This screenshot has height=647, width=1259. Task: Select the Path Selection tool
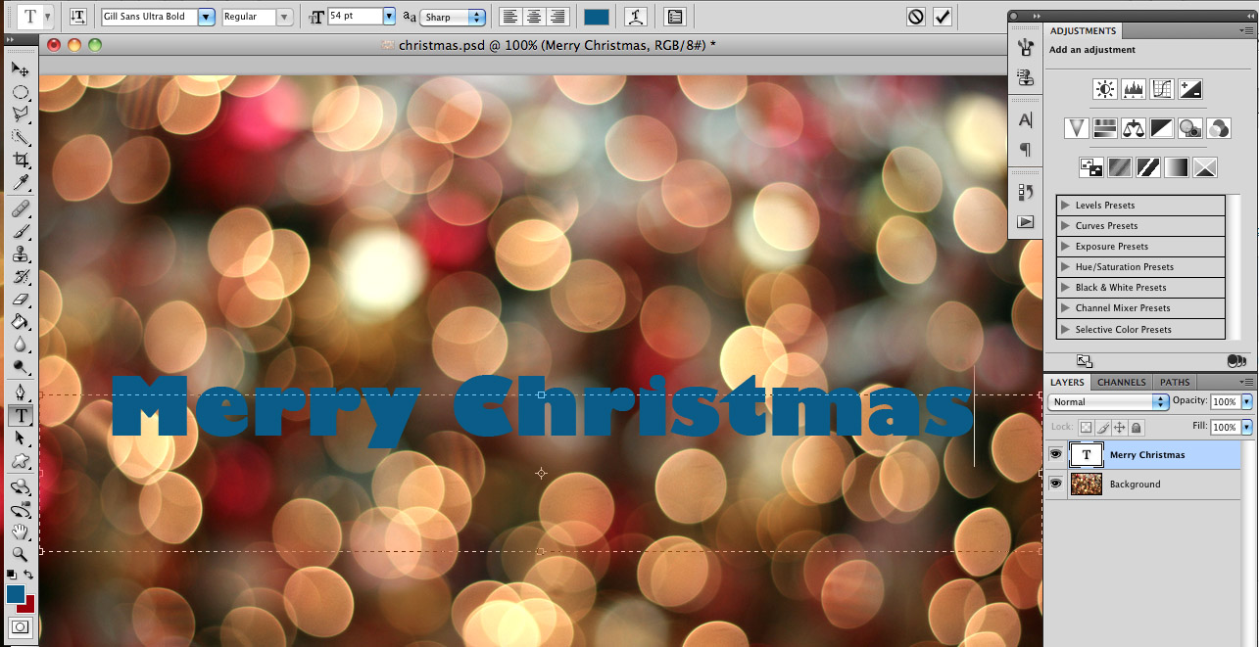pyautogui.click(x=20, y=438)
